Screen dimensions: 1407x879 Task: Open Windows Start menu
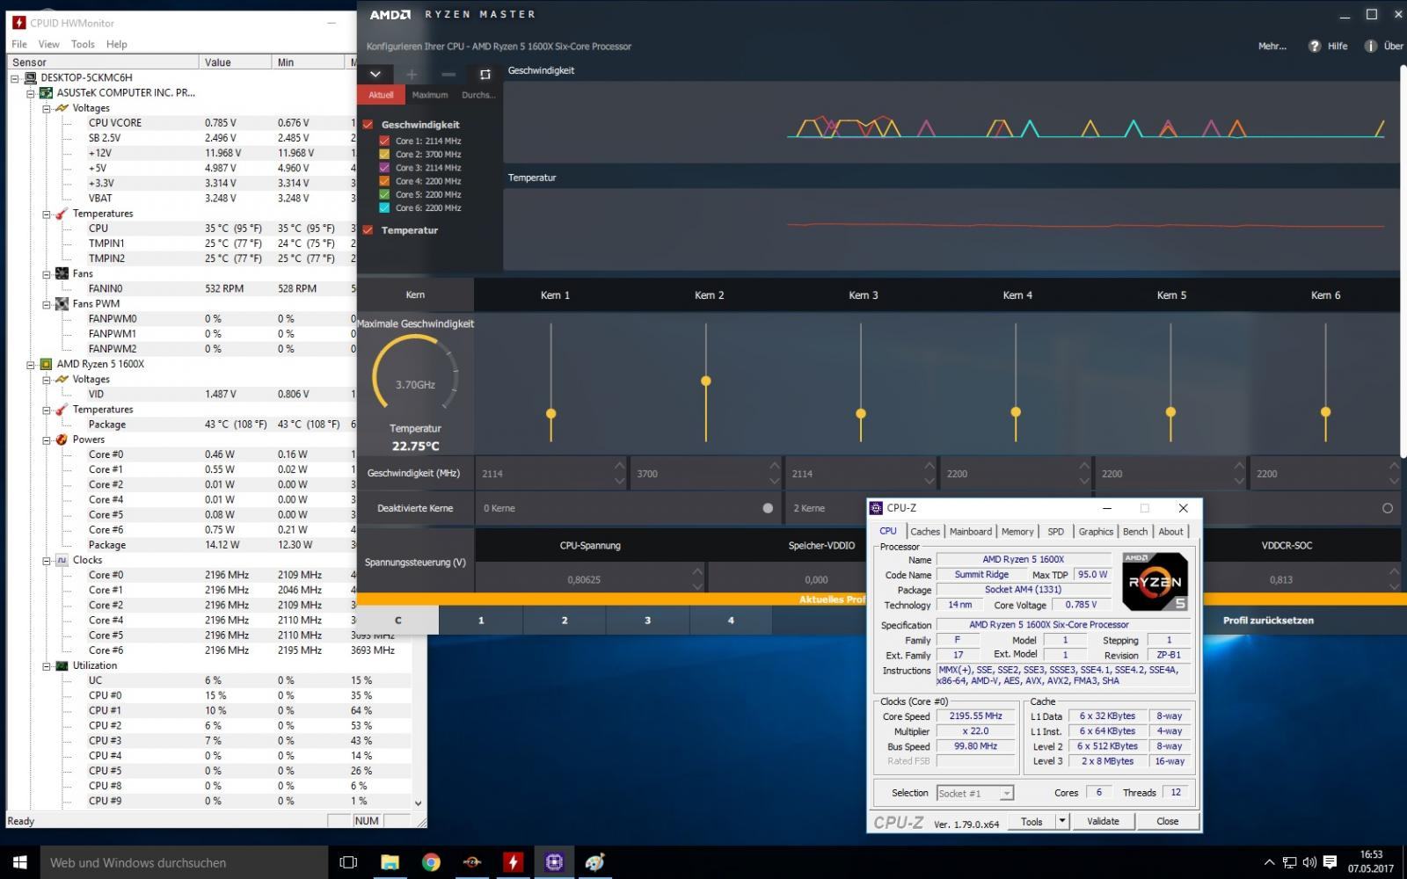point(20,862)
